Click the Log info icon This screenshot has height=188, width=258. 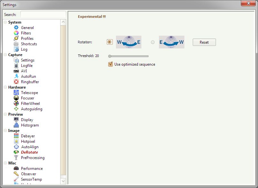(16, 49)
